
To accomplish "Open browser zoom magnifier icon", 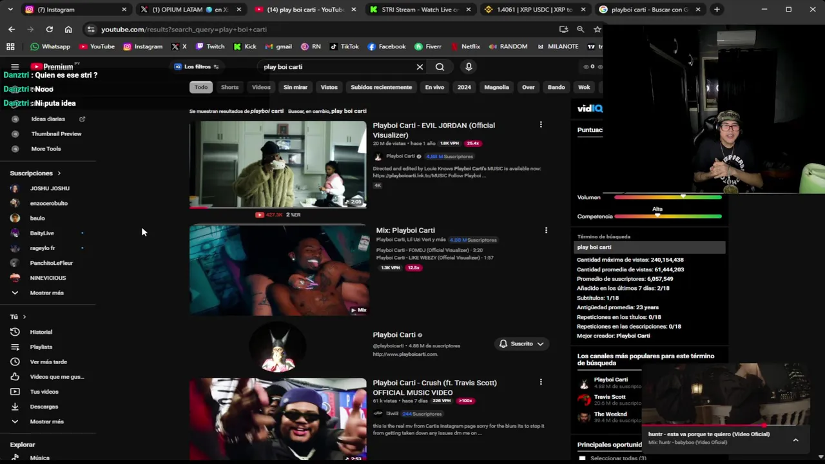I will pos(580,29).
